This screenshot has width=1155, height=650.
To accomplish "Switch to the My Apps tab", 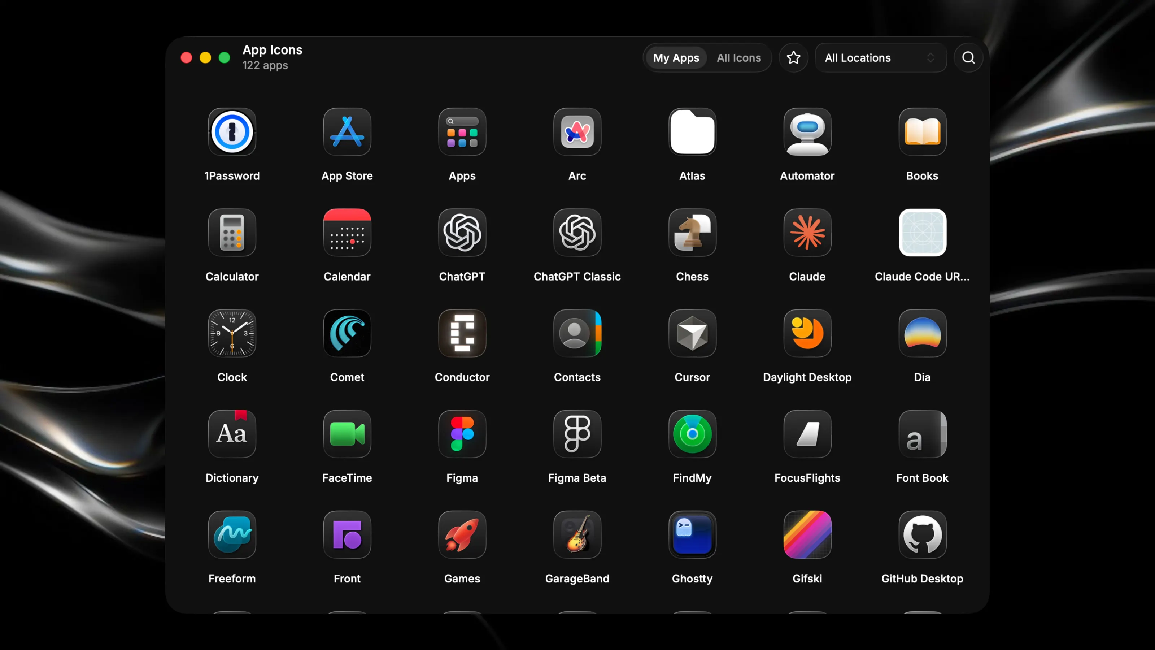I will (676, 58).
